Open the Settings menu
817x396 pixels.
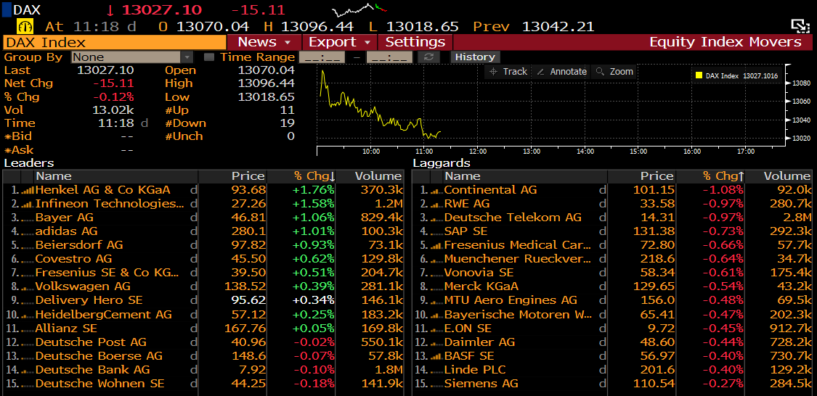415,42
